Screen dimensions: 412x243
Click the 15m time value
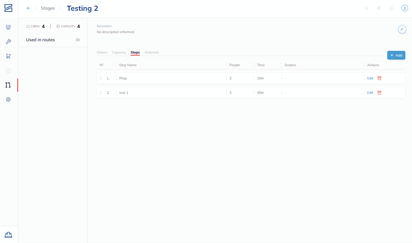(x=260, y=78)
